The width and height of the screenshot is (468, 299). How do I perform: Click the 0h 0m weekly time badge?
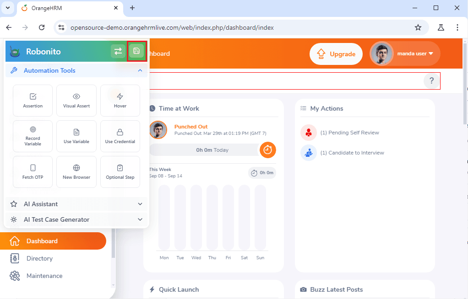(262, 173)
